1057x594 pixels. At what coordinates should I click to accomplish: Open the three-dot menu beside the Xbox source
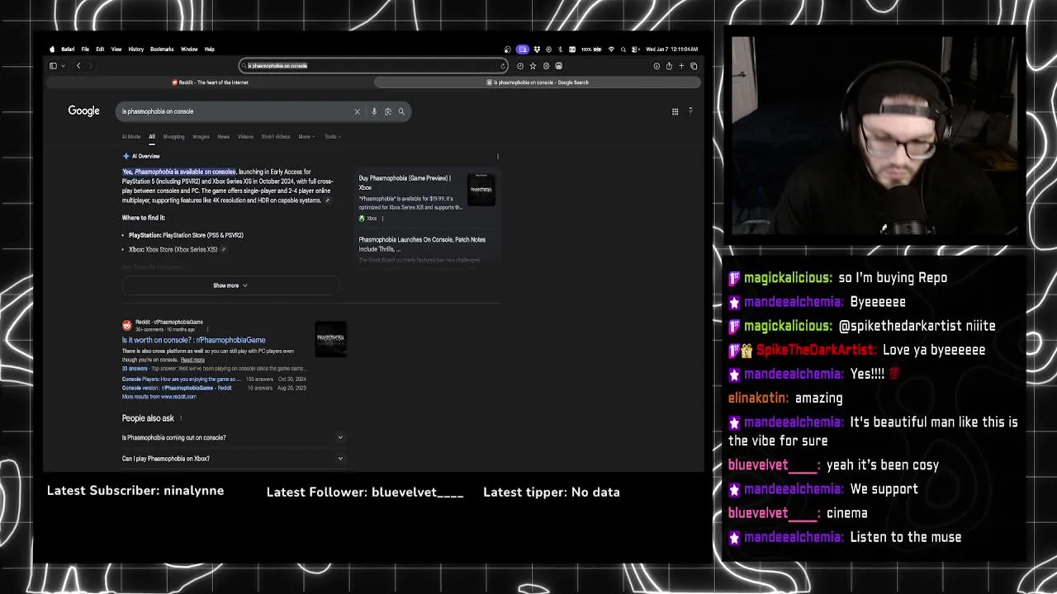coord(382,219)
